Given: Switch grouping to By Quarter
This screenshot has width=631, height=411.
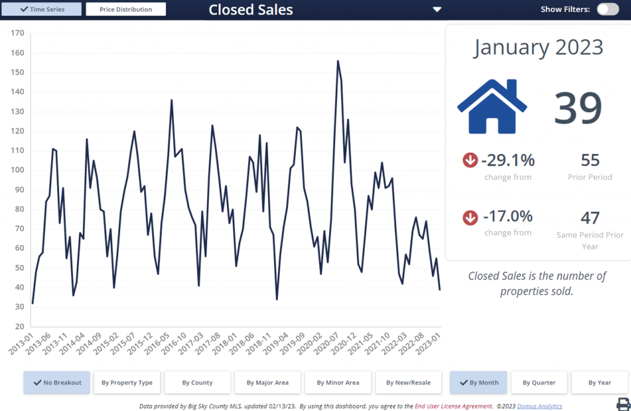Looking at the screenshot, I should tap(539, 383).
